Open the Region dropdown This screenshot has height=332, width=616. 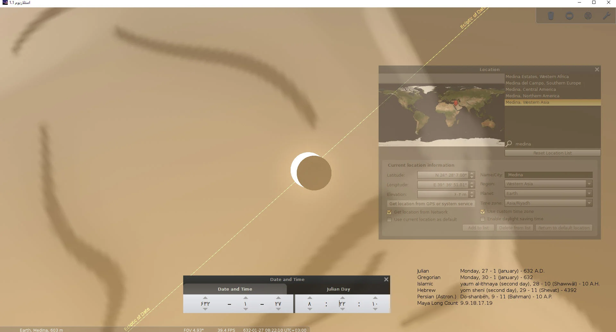549,184
